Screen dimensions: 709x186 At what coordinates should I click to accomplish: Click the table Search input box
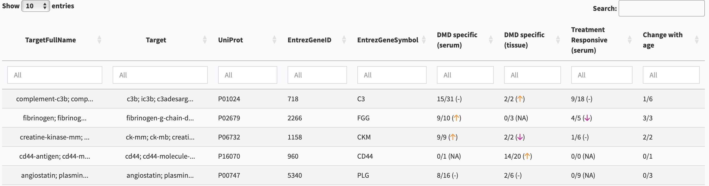pyautogui.click(x=661, y=8)
